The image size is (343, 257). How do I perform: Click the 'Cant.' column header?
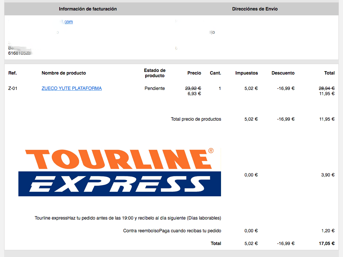tap(215, 73)
